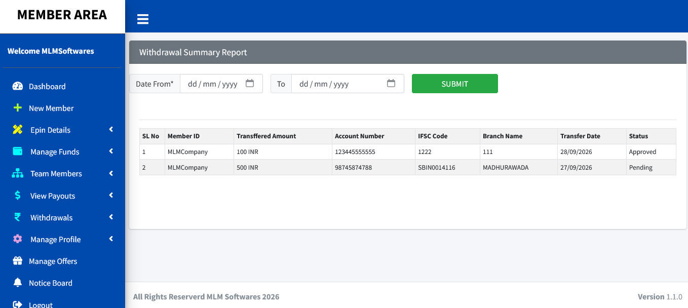Click the Logout exit icon
The width and height of the screenshot is (688, 308).
point(18,304)
